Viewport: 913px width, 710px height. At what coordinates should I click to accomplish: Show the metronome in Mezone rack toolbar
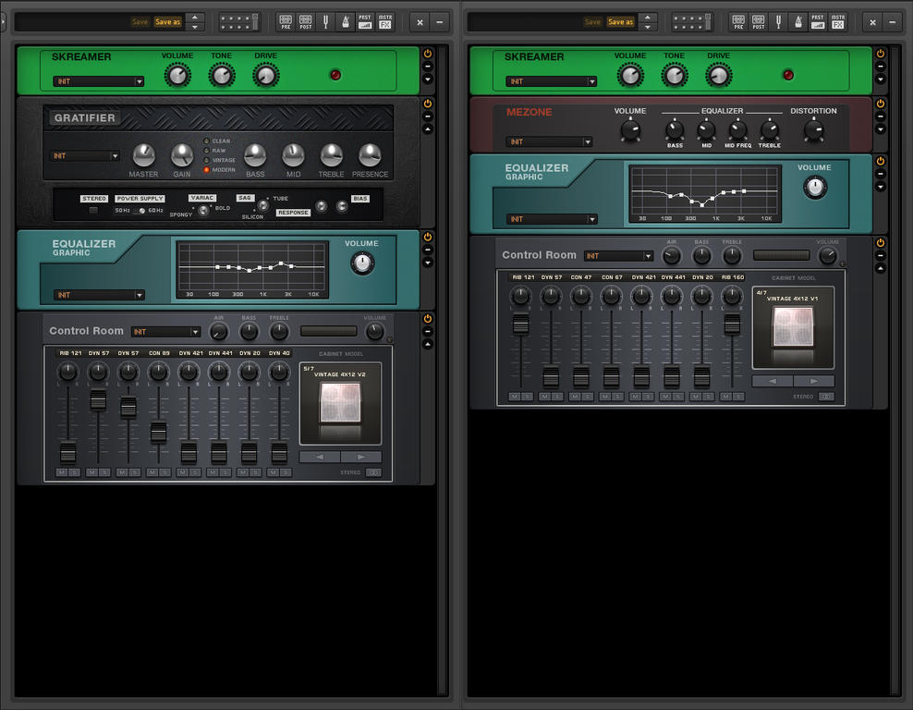(798, 22)
